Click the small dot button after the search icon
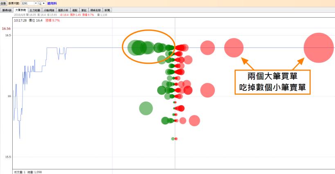The width and height of the screenshot is (335, 174). 44,3
